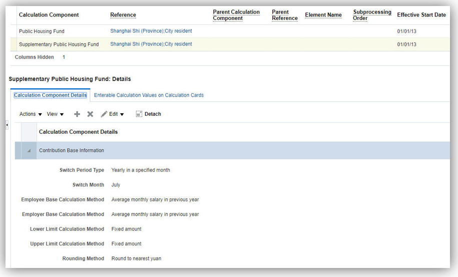The image size is (458, 277).
Task: Open the Actions dropdown menu
Action: [x=31, y=114]
